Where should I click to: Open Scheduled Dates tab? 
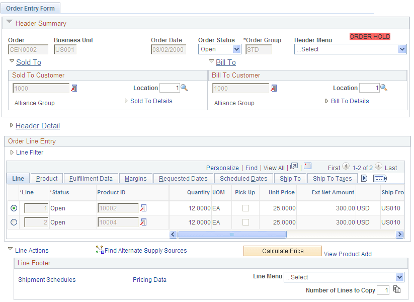243,179
